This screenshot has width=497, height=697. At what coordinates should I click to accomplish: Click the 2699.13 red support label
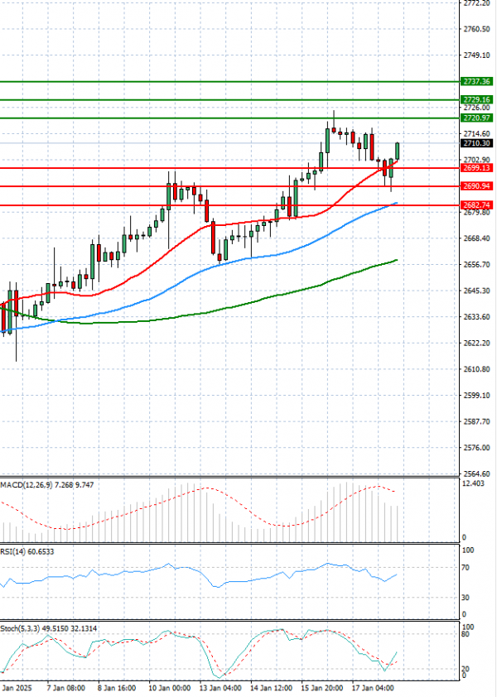coord(477,168)
